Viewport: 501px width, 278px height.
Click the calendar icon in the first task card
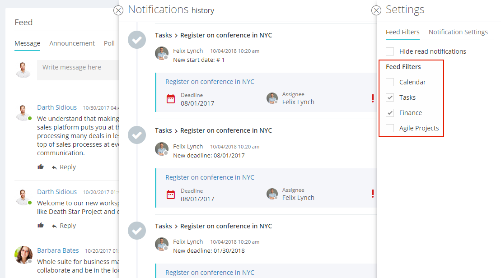[x=171, y=99]
